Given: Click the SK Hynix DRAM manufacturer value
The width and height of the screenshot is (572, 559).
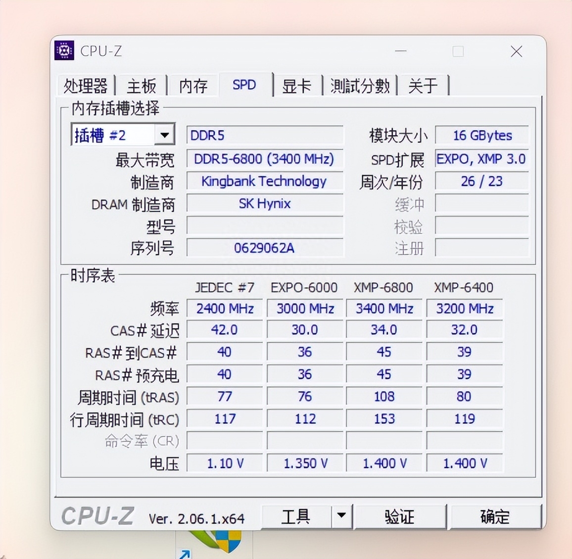Looking at the screenshot, I should click(265, 203).
